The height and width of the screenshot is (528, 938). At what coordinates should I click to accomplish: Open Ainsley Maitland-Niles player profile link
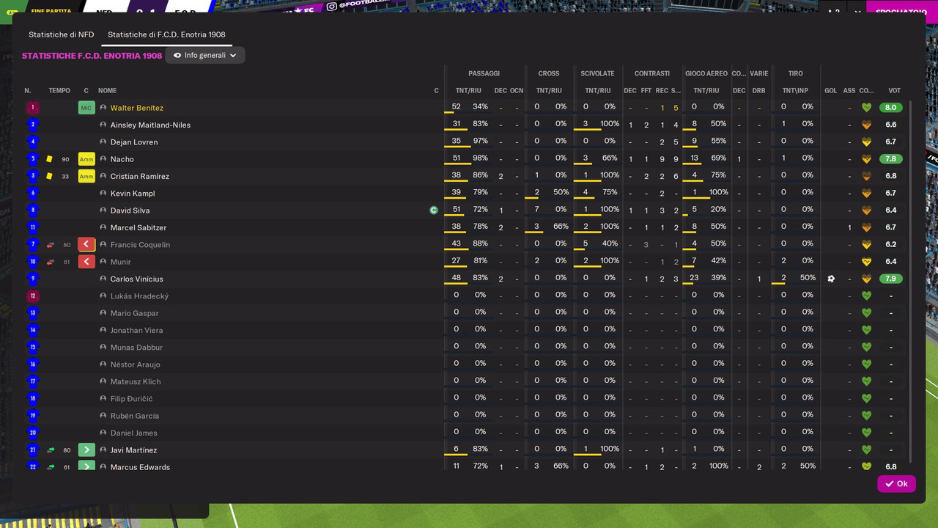click(x=150, y=125)
